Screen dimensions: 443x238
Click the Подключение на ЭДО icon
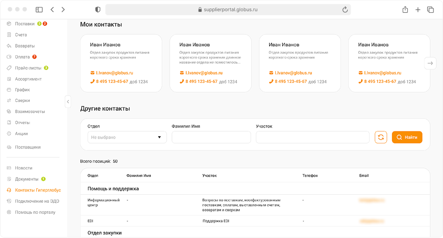[x=9, y=201]
